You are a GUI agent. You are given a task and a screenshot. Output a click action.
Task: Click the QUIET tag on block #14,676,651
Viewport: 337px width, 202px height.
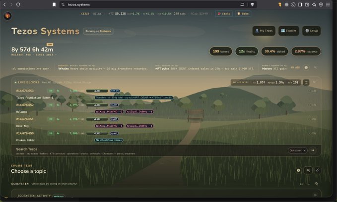[x=114, y=119]
